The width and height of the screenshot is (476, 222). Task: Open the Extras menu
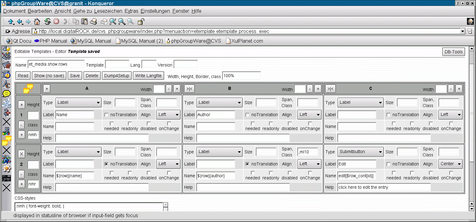(x=131, y=11)
